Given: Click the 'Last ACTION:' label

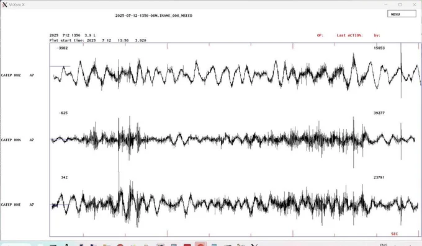Looking at the screenshot, I should coord(349,35).
